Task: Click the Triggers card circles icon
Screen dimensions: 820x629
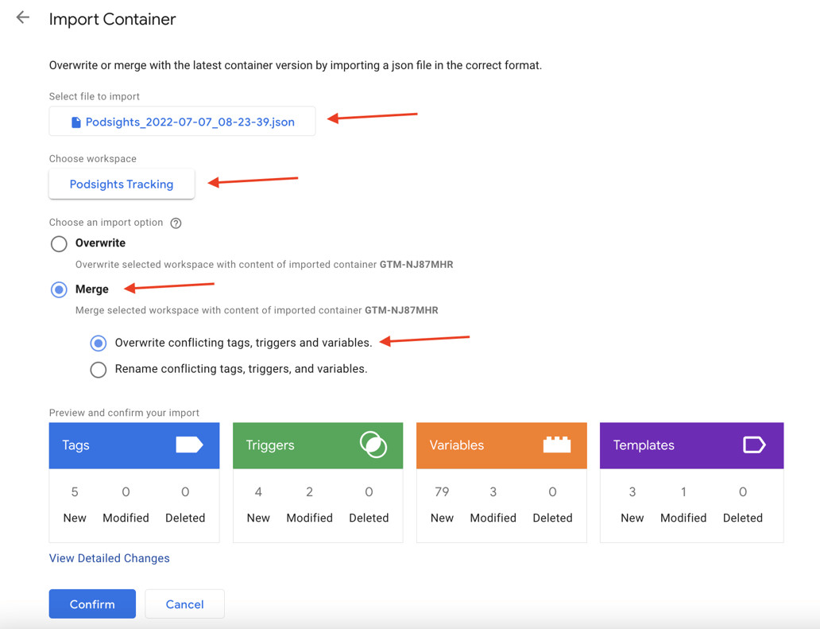Action: click(x=373, y=445)
